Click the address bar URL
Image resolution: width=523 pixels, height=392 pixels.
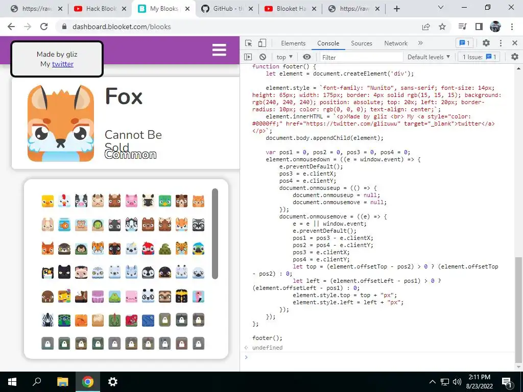[122, 27]
